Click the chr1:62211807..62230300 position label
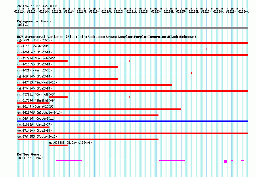Image resolution: width=256 pixels, height=177 pixels. pos(37,6)
